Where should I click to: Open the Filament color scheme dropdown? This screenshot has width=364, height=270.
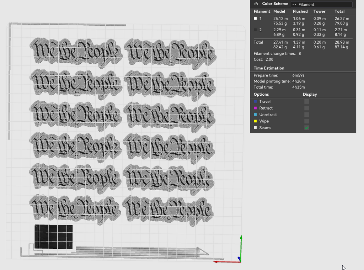click(322, 4)
